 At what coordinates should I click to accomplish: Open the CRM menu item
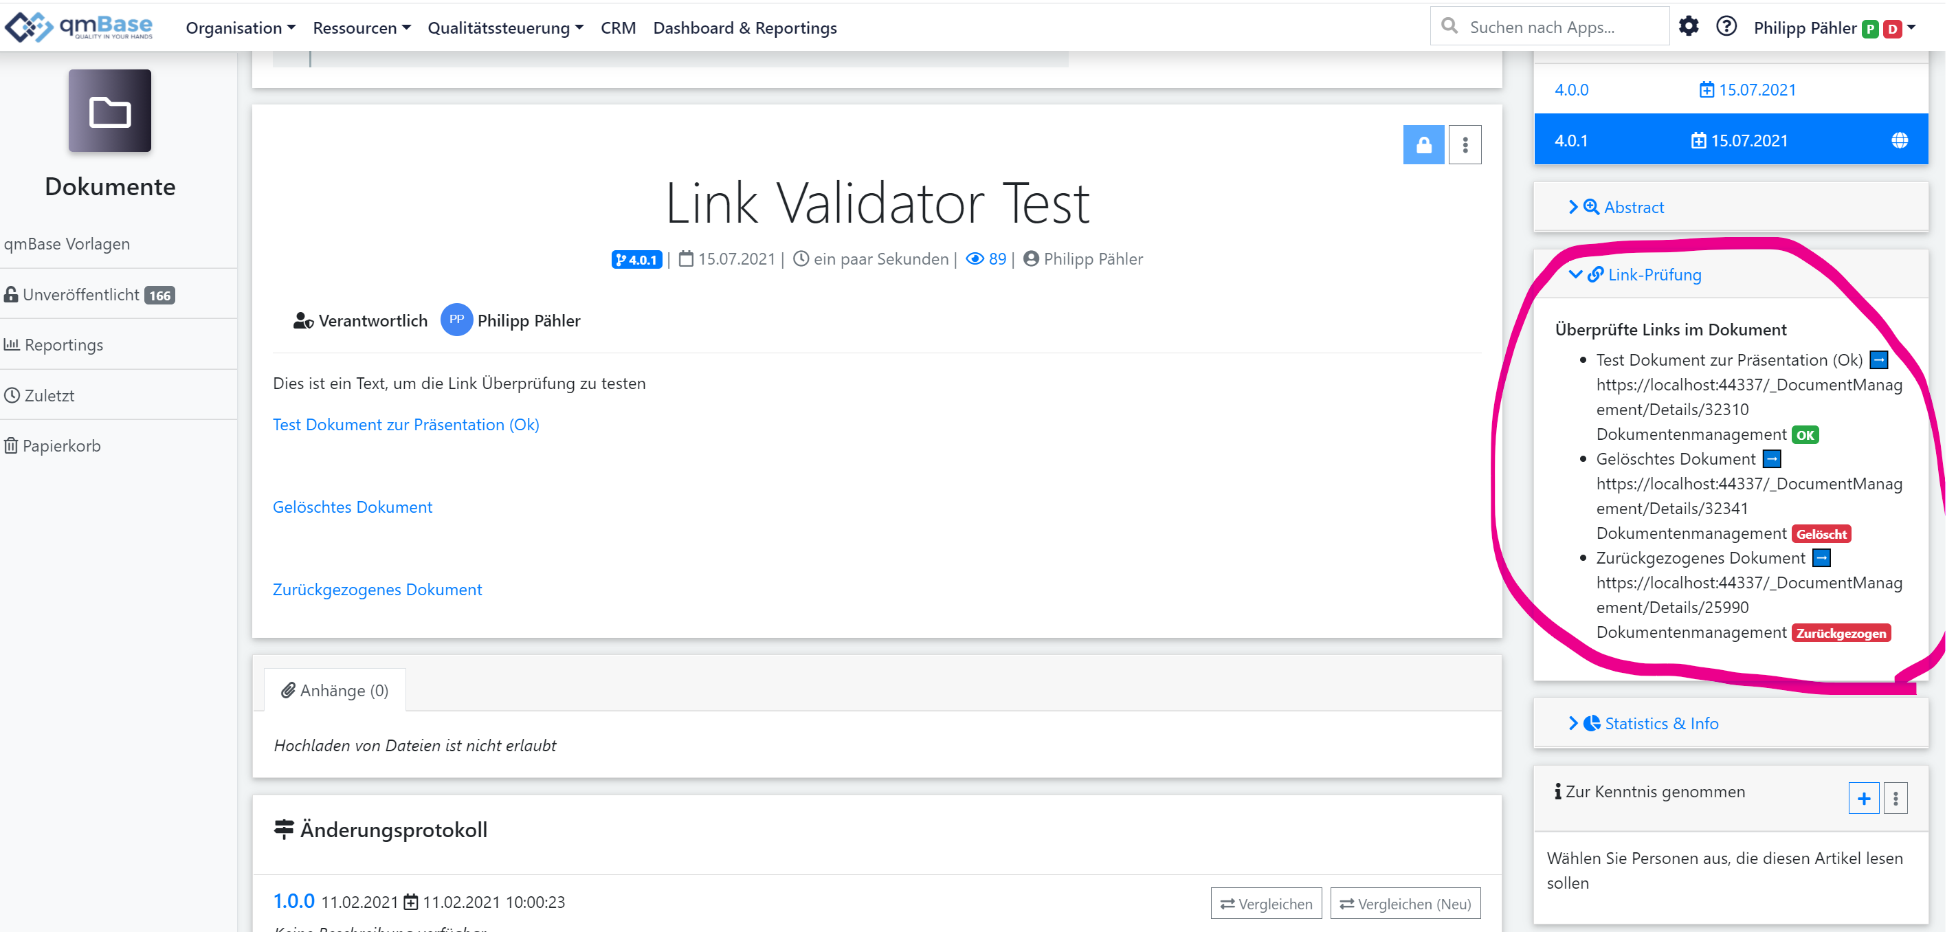pos(618,28)
